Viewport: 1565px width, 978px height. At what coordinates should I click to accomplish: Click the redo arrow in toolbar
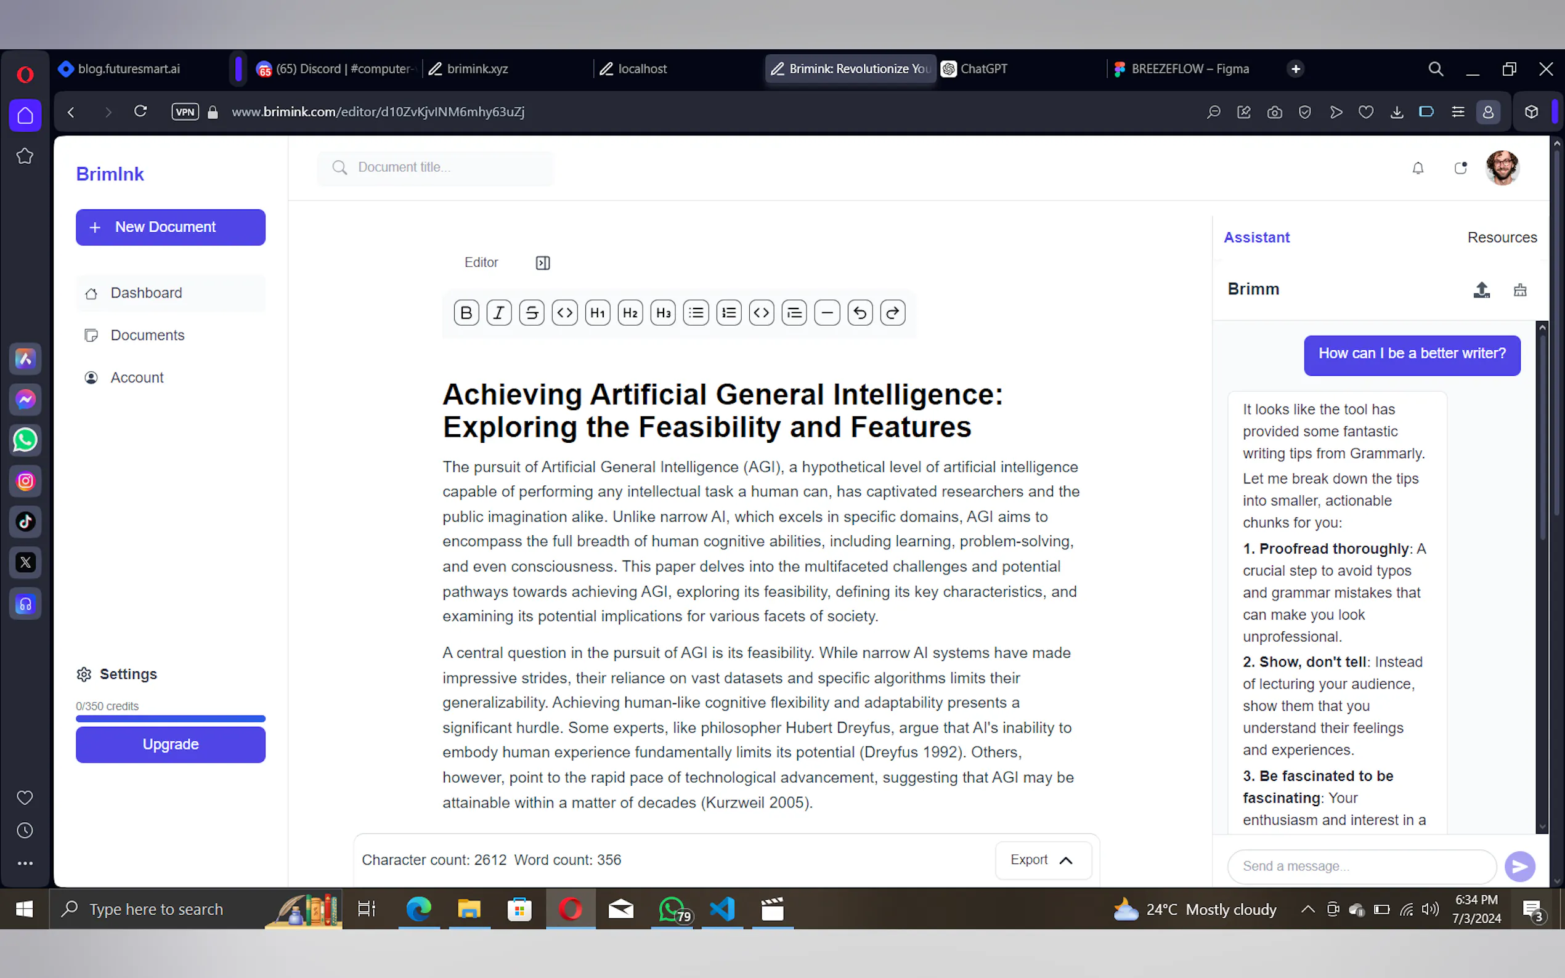click(893, 313)
